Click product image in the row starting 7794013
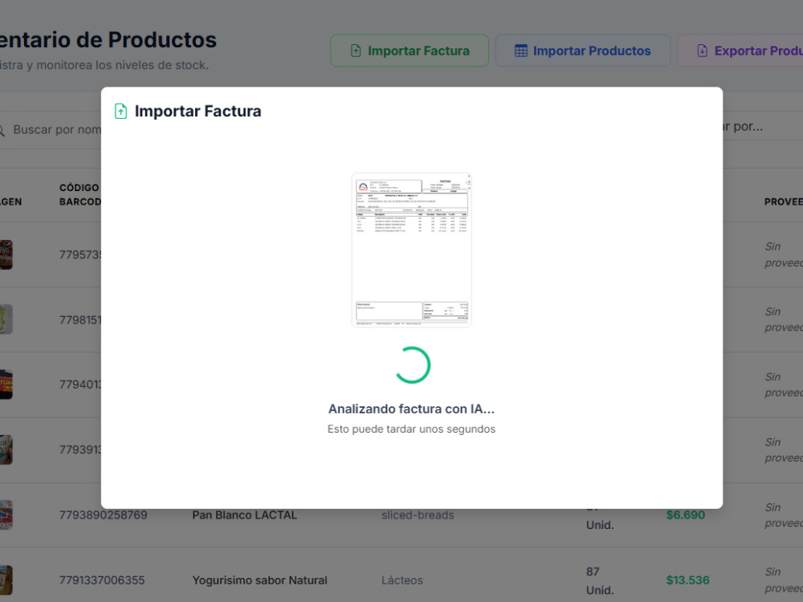The height and width of the screenshot is (602, 803). (x=6, y=384)
